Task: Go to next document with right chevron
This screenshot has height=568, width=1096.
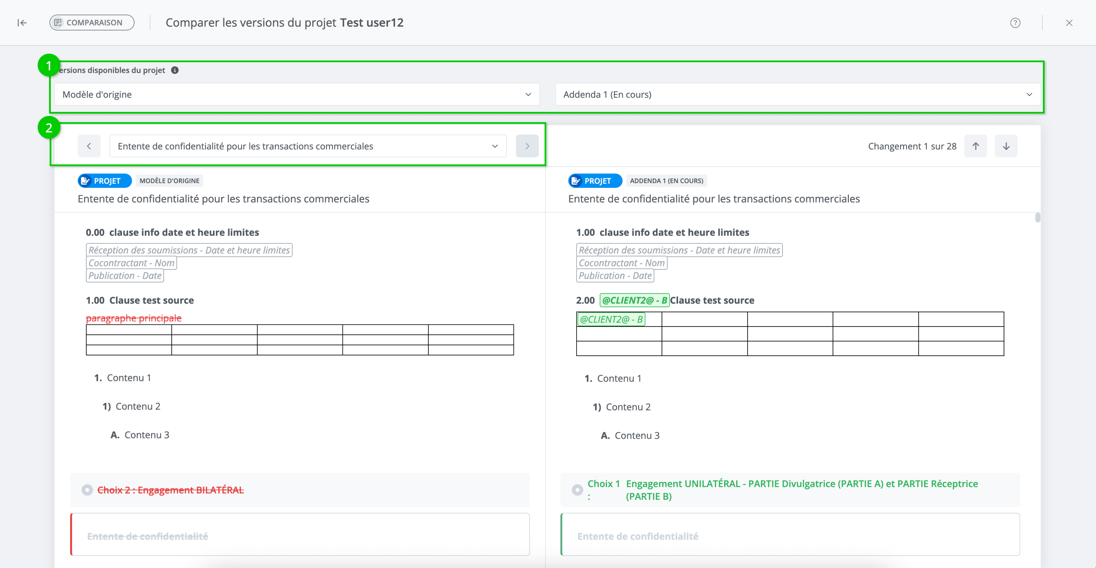Action: pos(527,146)
